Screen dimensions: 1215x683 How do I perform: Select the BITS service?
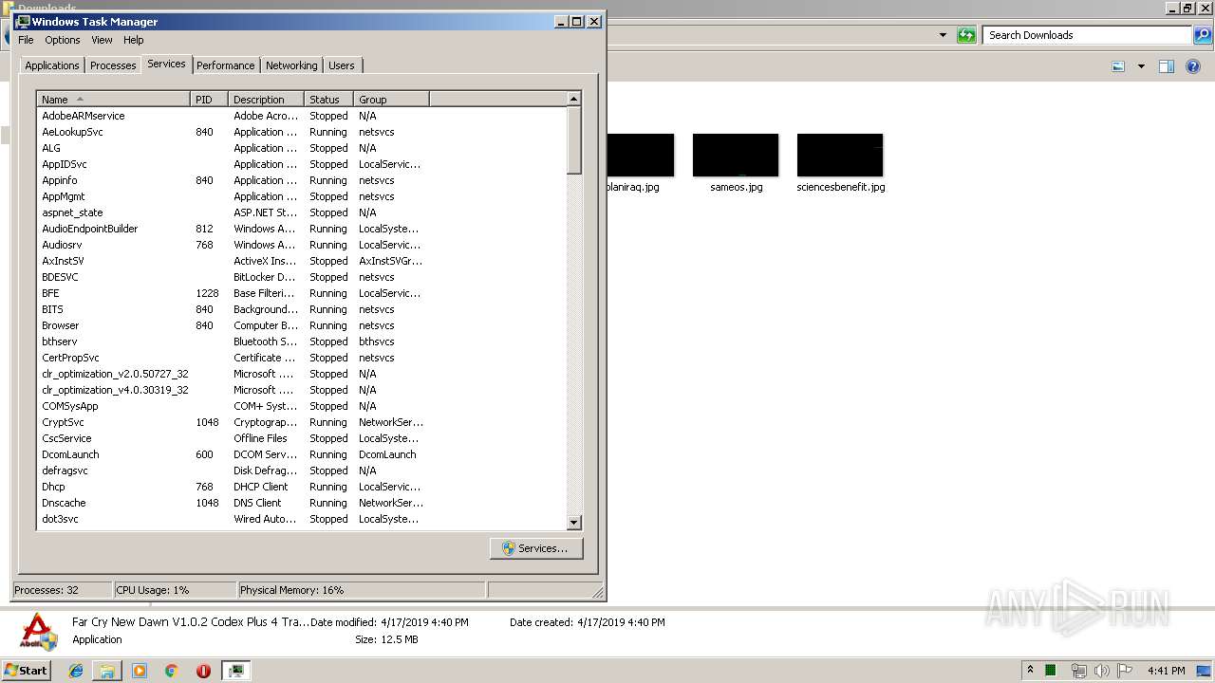click(x=302, y=309)
